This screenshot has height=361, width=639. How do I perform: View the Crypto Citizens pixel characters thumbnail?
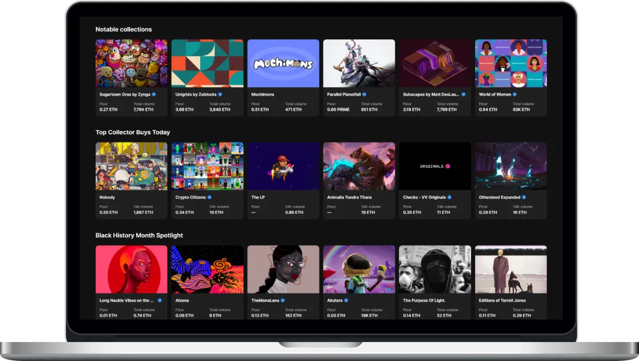point(207,166)
